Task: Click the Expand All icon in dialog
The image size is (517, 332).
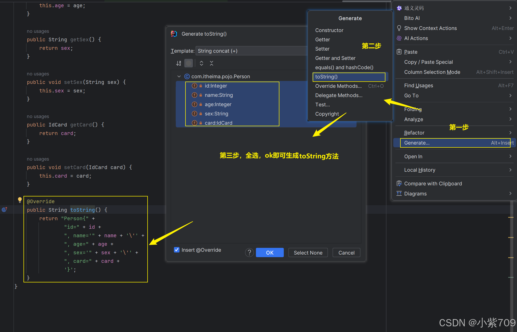Action: pyautogui.click(x=201, y=63)
